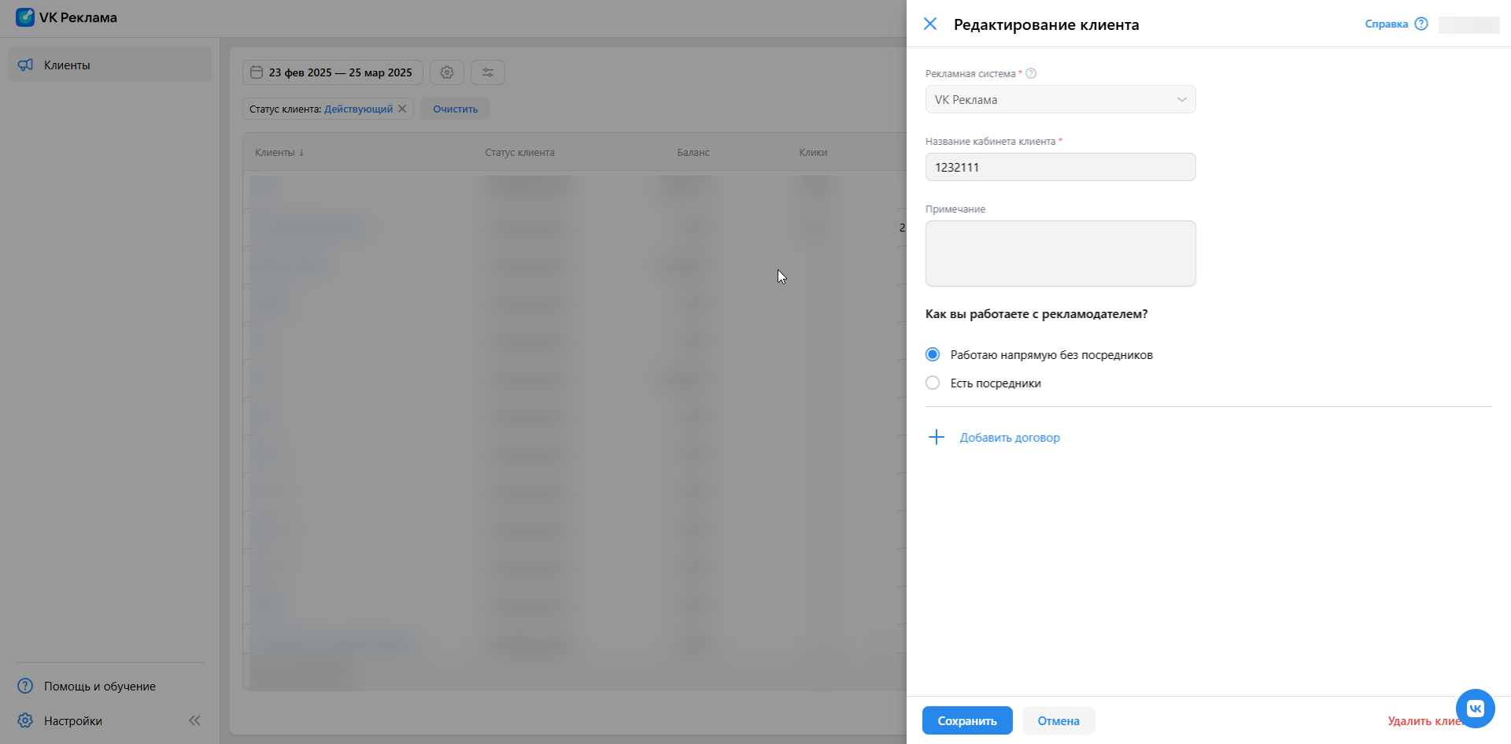The height and width of the screenshot is (744, 1511).
Task: Click the calendar icon in date range
Action: (257, 72)
